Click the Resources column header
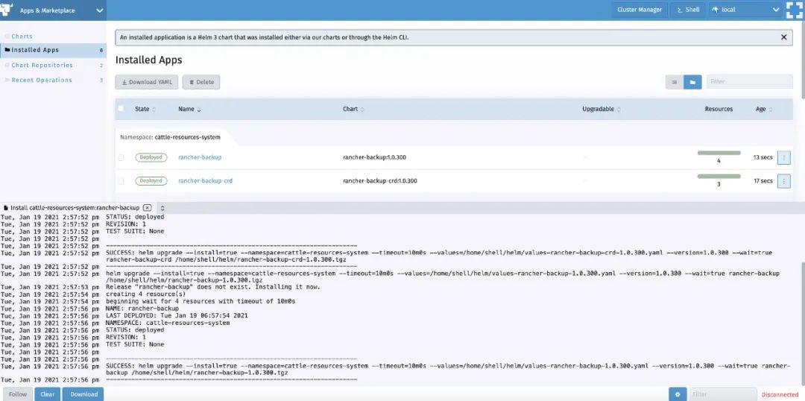Screen dimensions: 805x401 click(x=719, y=110)
